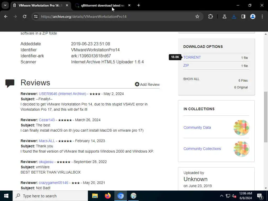Click the forward navigation arrow
Viewport: 268px width, 201px height.
tap(15, 16)
